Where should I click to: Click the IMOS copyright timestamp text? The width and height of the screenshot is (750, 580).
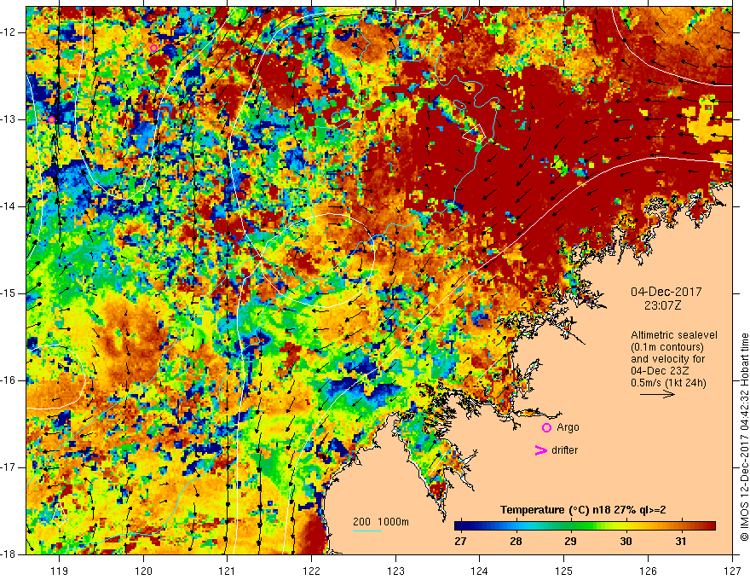(x=744, y=437)
